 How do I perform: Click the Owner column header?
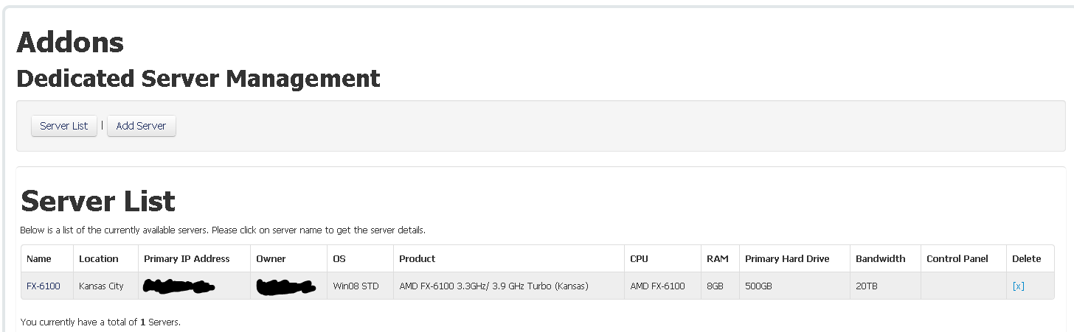point(271,258)
